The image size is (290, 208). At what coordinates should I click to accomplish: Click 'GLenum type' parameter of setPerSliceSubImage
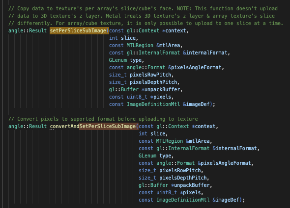pyautogui.click(x=125, y=60)
